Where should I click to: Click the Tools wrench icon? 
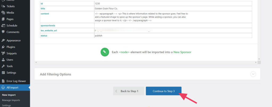(x=3, y=66)
